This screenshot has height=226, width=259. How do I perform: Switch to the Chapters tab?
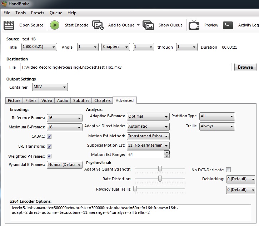click(x=103, y=100)
